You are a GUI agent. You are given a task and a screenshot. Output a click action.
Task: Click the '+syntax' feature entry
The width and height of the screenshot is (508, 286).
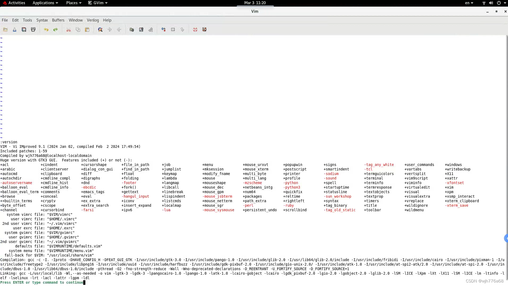[x=331, y=201]
